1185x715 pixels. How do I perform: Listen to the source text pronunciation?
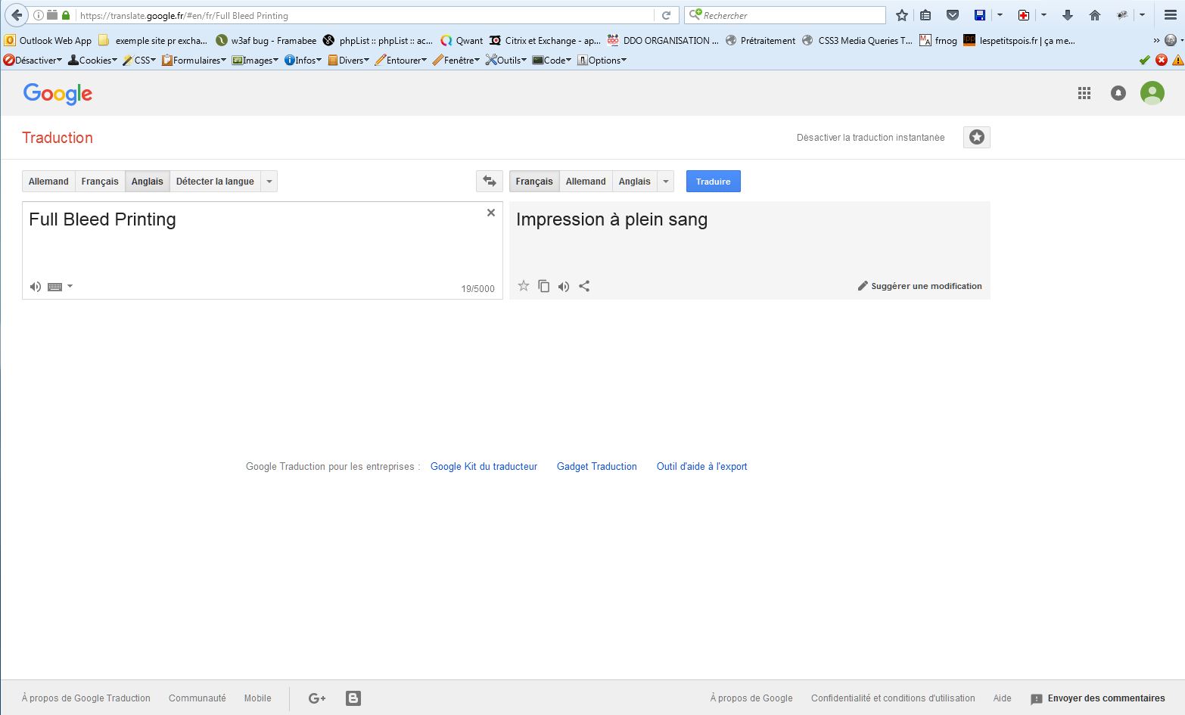click(35, 287)
